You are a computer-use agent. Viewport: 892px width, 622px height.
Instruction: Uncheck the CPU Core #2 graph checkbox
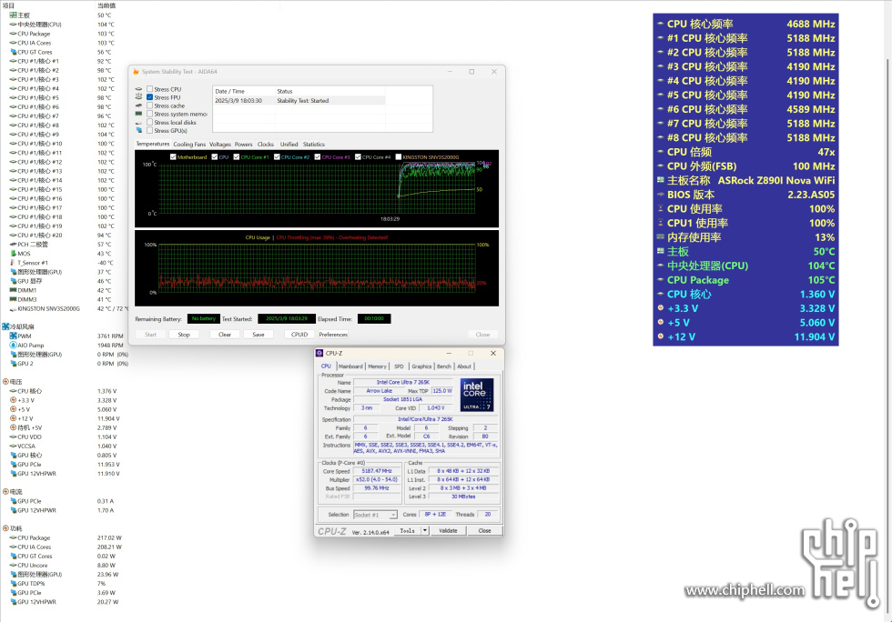277,157
